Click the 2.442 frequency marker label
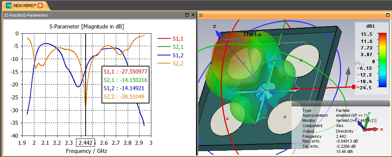Image resolution: width=392 pixels, height=157 pixels. click(86, 143)
